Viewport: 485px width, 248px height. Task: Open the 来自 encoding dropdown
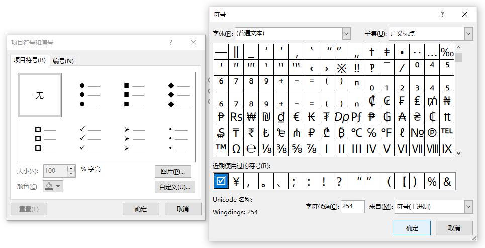pyautogui.click(x=468, y=206)
